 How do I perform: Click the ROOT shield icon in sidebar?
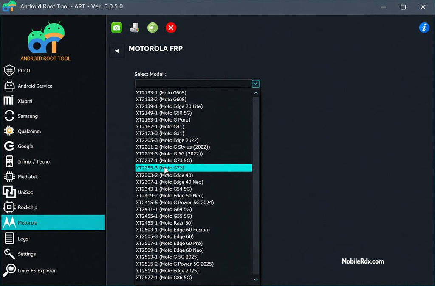[x=9, y=70]
